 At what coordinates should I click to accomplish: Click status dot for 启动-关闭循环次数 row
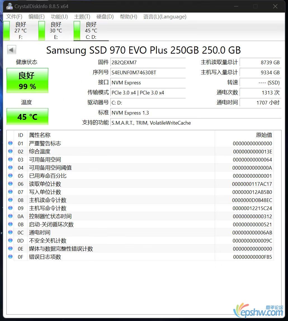pyautogui.click(x=10, y=224)
